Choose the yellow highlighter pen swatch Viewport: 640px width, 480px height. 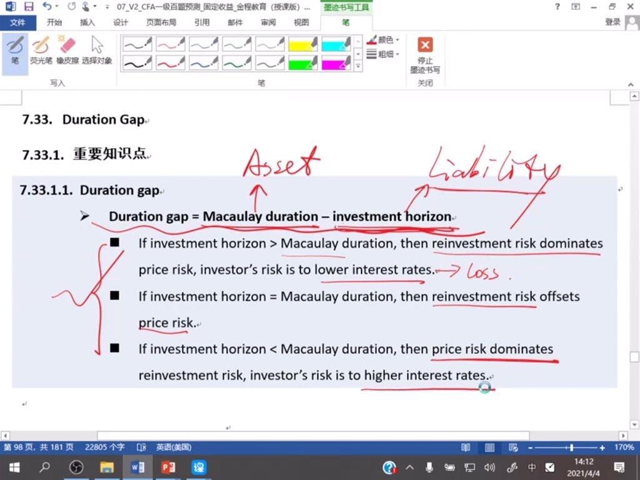[302, 44]
